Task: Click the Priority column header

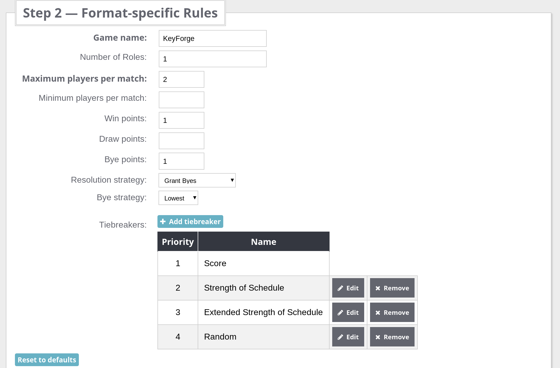Action: tap(178, 242)
